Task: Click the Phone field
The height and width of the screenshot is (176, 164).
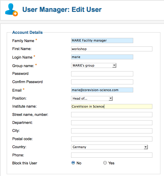Action: (112, 155)
